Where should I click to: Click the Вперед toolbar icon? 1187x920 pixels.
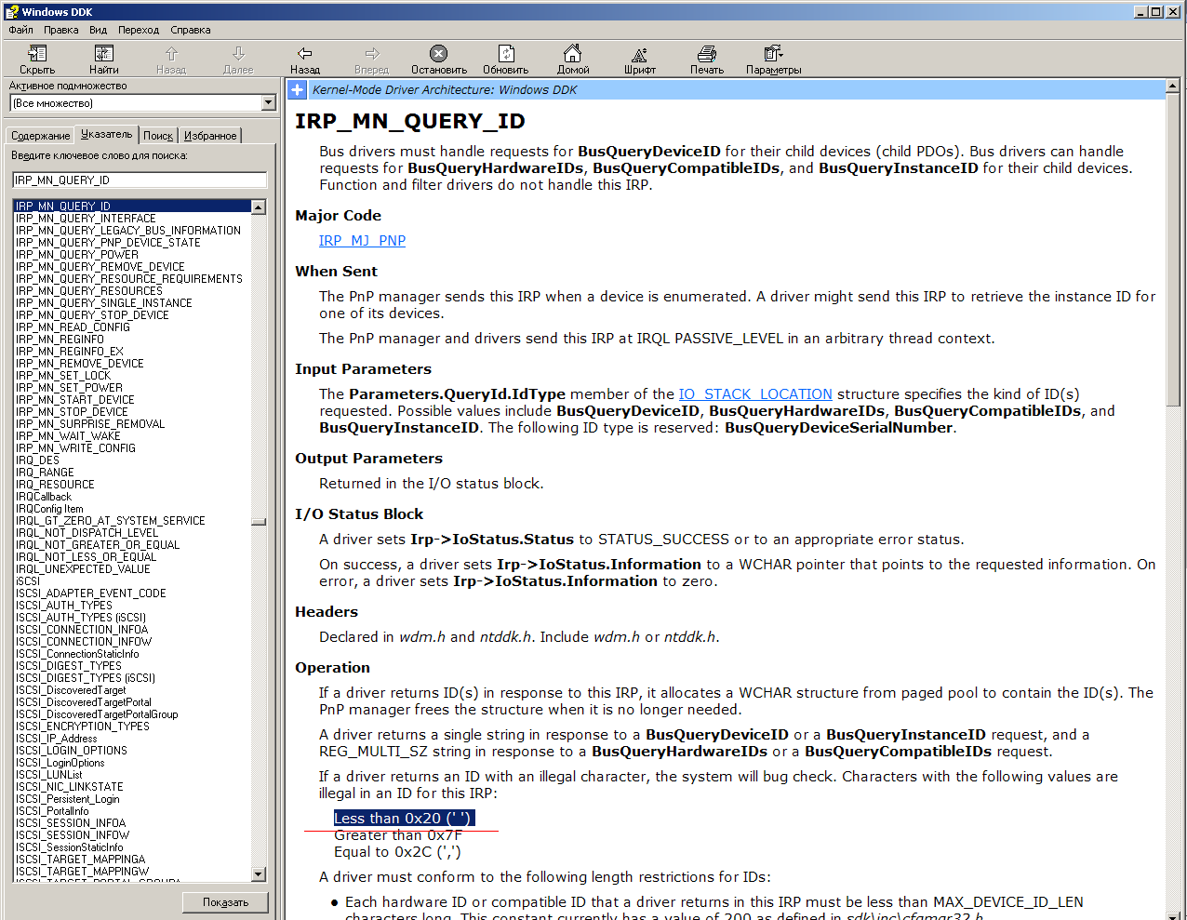coord(372,54)
